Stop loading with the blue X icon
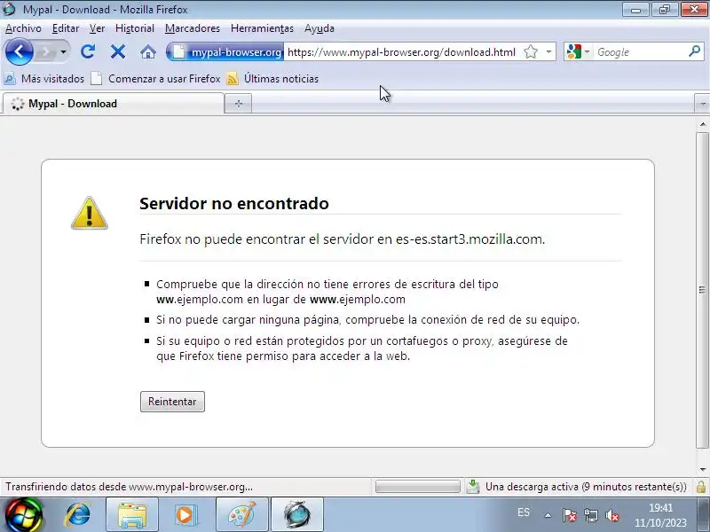The width and height of the screenshot is (710, 532). [x=118, y=52]
